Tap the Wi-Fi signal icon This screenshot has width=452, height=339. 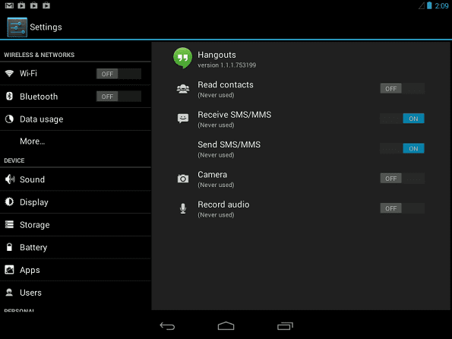[x=9, y=73]
